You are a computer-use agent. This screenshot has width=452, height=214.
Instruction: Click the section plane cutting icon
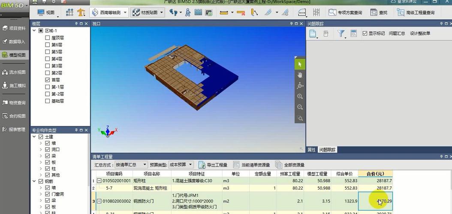point(268,12)
